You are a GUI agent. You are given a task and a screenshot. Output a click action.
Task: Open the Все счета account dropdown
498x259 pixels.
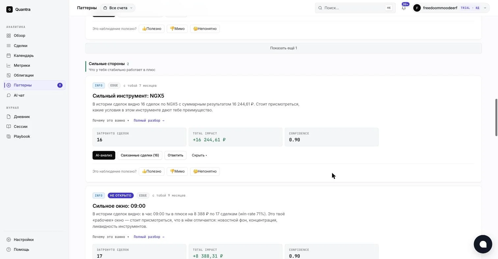point(118,8)
